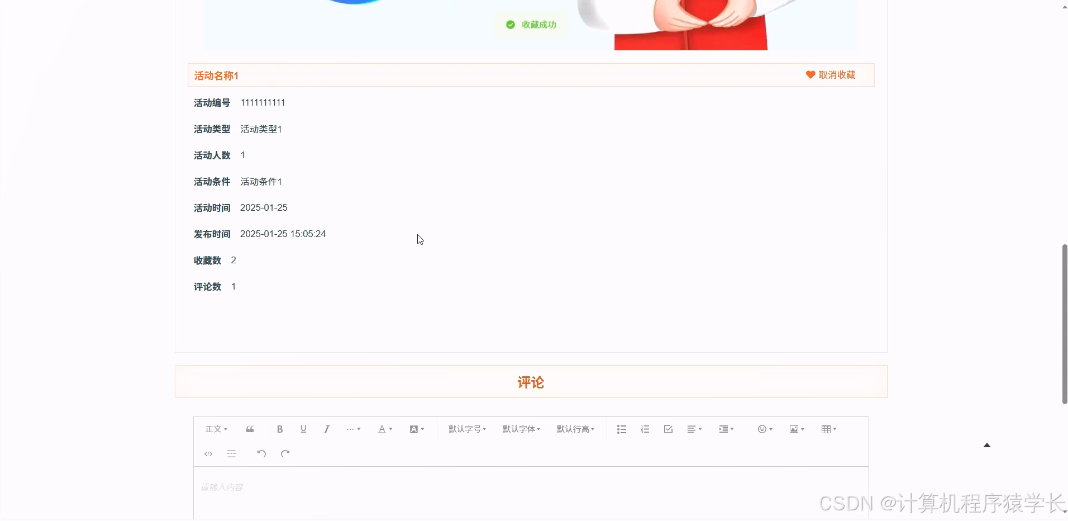Apply underline to text

coord(303,429)
